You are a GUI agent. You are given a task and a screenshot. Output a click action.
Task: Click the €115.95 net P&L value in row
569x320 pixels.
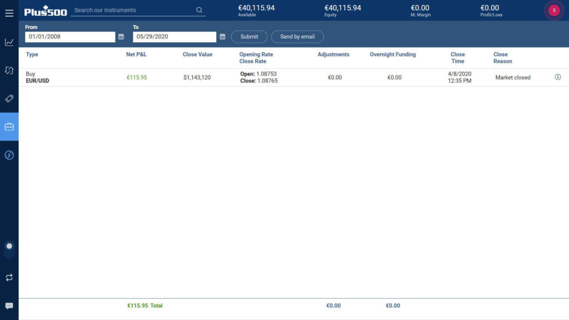(137, 77)
